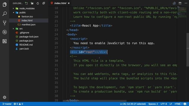
Task: Click the selected div id="root" line
Action: [89, 52]
